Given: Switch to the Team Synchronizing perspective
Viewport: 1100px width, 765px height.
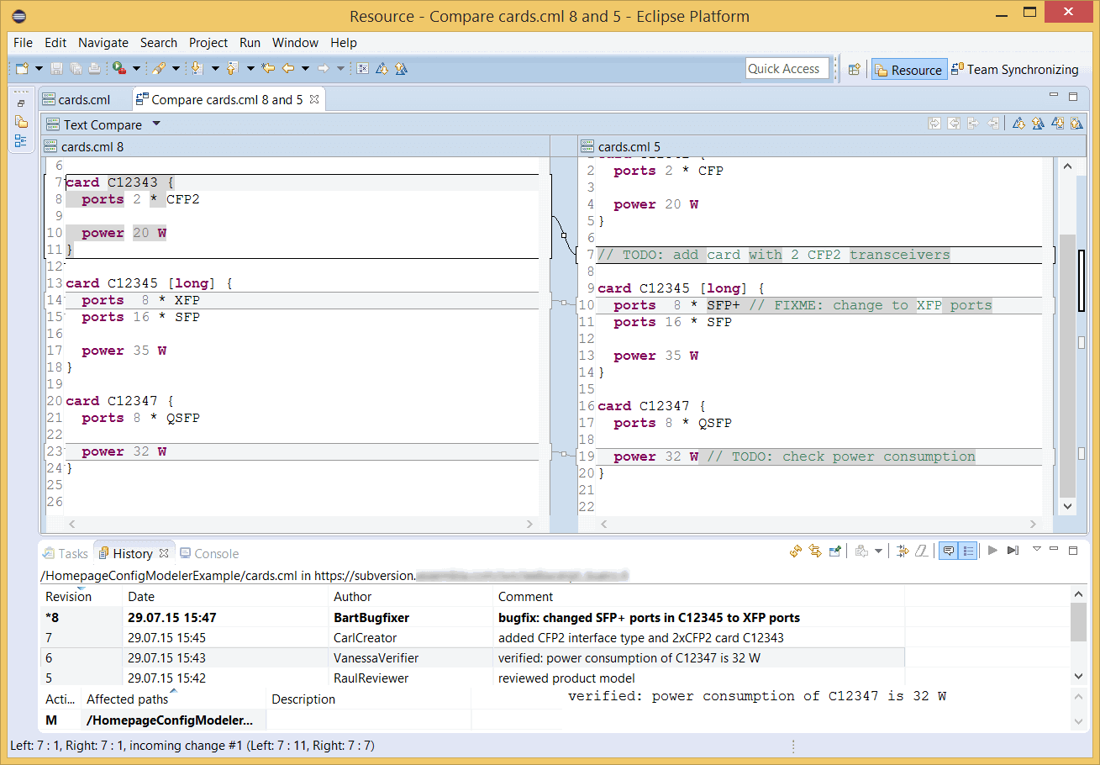Looking at the screenshot, I should 1014,70.
